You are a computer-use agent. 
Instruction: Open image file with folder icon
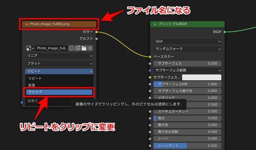[x=84, y=48]
